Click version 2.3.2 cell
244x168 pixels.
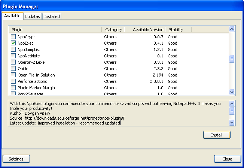coord(158,69)
